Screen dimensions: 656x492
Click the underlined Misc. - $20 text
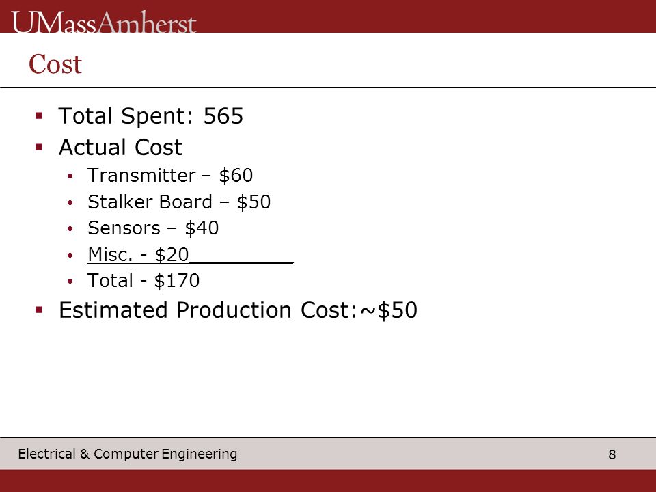(x=138, y=254)
